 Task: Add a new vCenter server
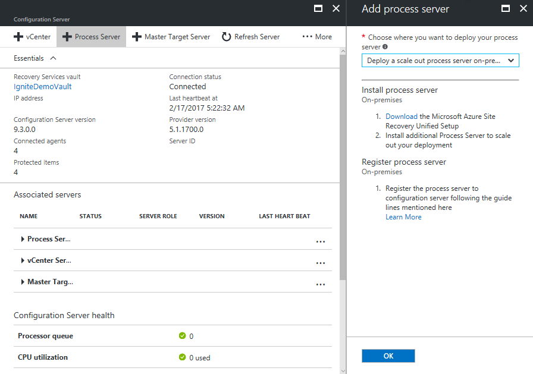click(32, 36)
